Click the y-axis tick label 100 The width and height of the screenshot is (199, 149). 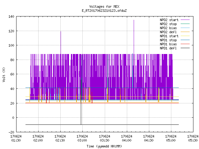11,45
